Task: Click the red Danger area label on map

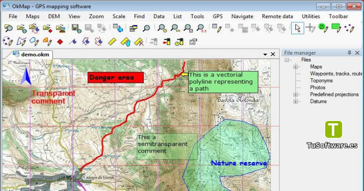Action: click(116, 77)
